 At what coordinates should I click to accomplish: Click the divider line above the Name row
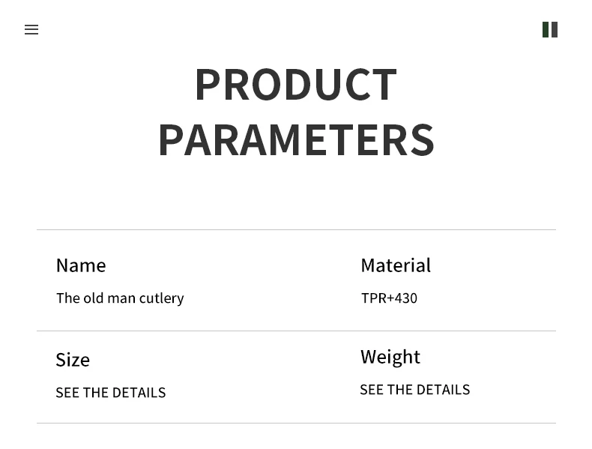click(295, 230)
